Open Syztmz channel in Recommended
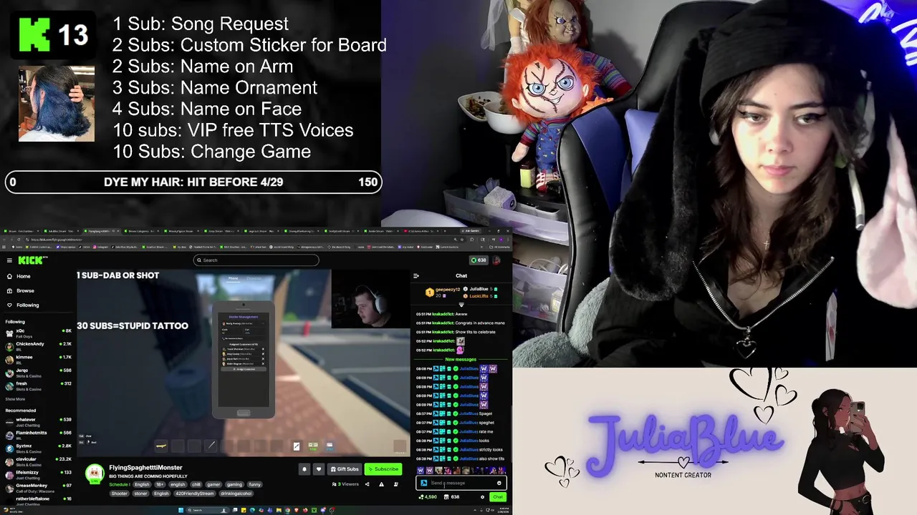Screen dimensions: 917x515 pyautogui.click(x=37, y=447)
